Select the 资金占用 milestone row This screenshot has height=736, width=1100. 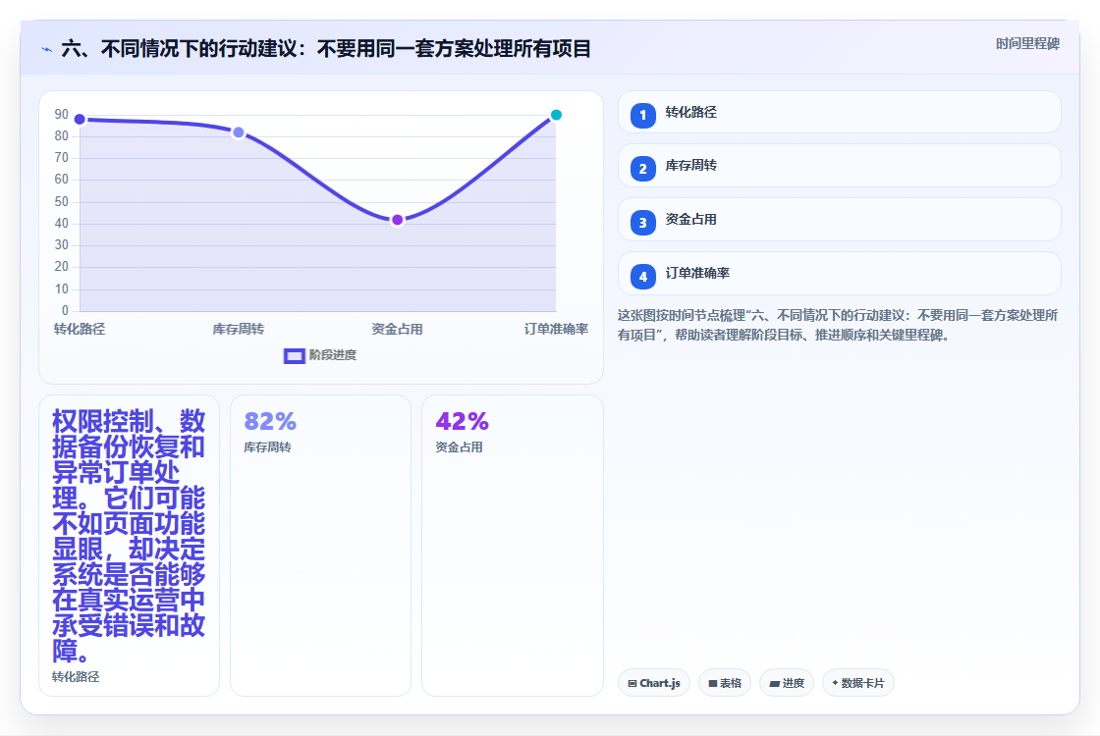click(x=839, y=220)
